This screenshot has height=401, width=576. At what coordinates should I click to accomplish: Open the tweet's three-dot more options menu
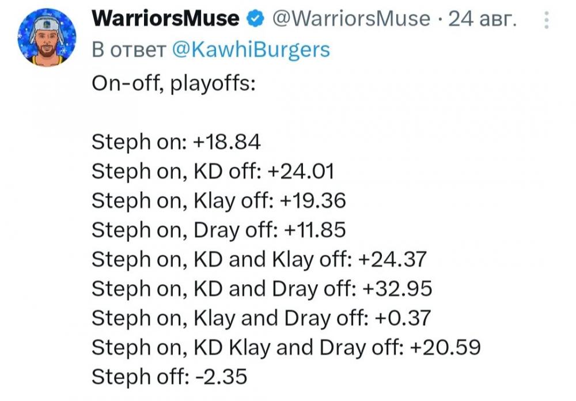547,21
